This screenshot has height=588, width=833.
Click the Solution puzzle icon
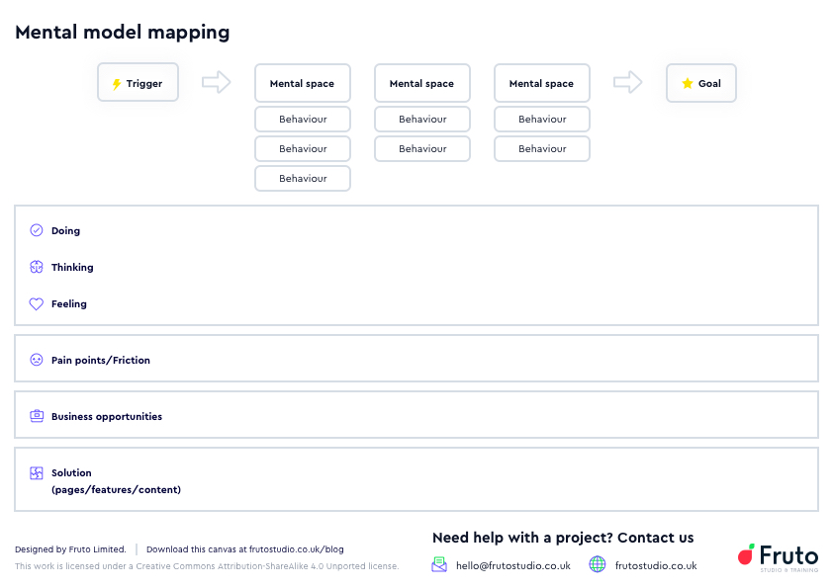coord(37,473)
